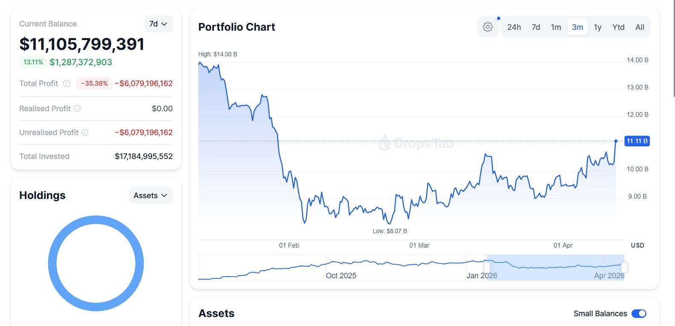Click the left range slider handle

(x=487, y=268)
